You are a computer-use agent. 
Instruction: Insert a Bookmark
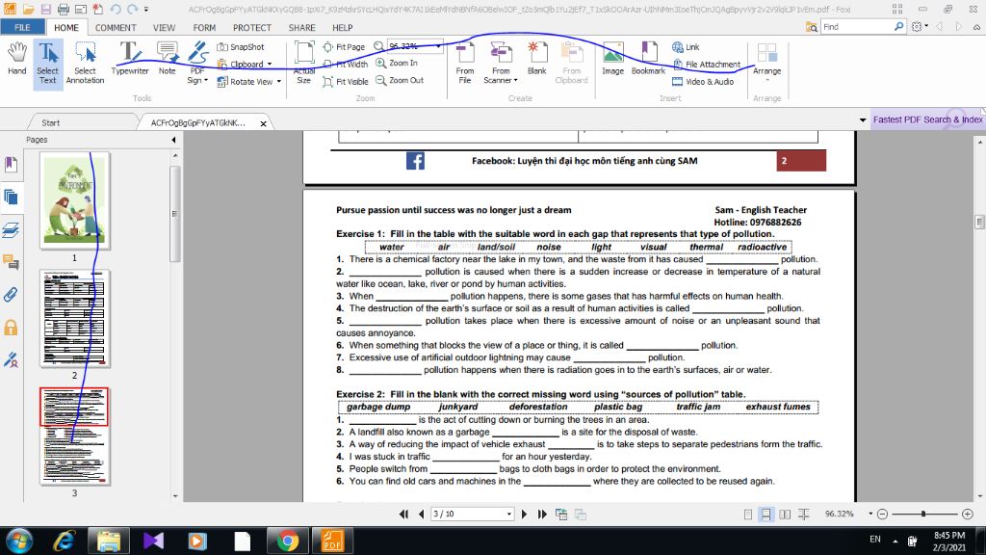click(x=648, y=59)
